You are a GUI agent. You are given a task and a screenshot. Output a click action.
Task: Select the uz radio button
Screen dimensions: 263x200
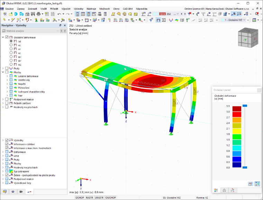[x=11, y=53]
